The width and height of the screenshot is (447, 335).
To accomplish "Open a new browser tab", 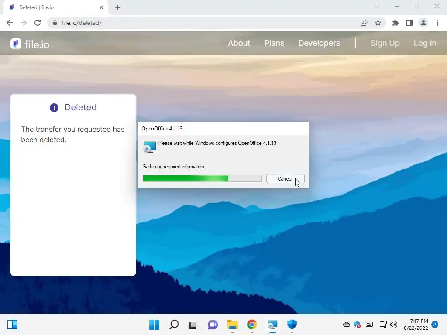I will click(x=118, y=7).
